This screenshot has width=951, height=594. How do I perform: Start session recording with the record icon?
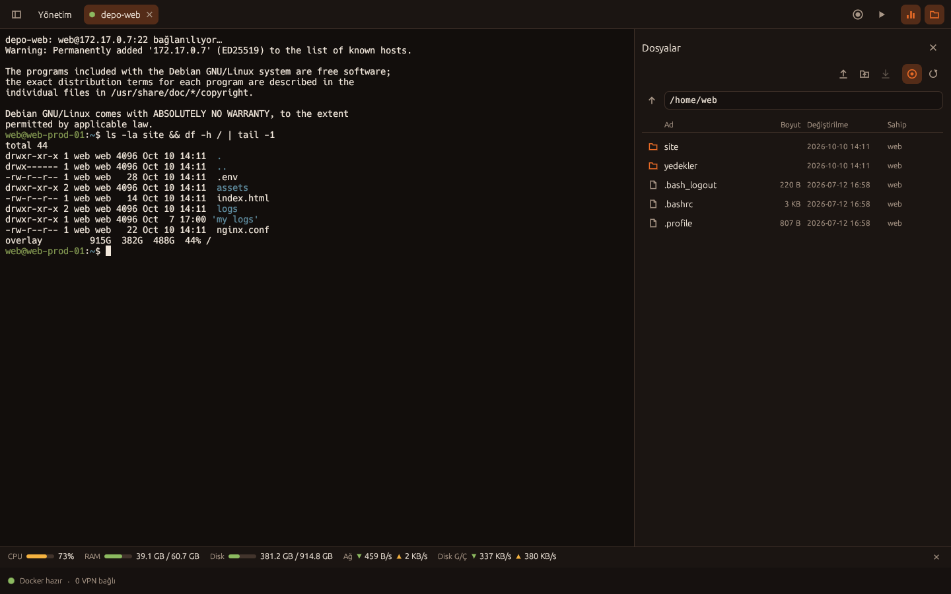pyautogui.click(x=858, y=15)
